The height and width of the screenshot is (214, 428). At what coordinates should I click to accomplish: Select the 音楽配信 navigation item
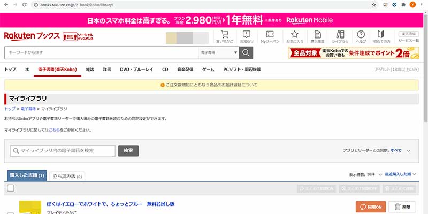(x=185, y=70)
